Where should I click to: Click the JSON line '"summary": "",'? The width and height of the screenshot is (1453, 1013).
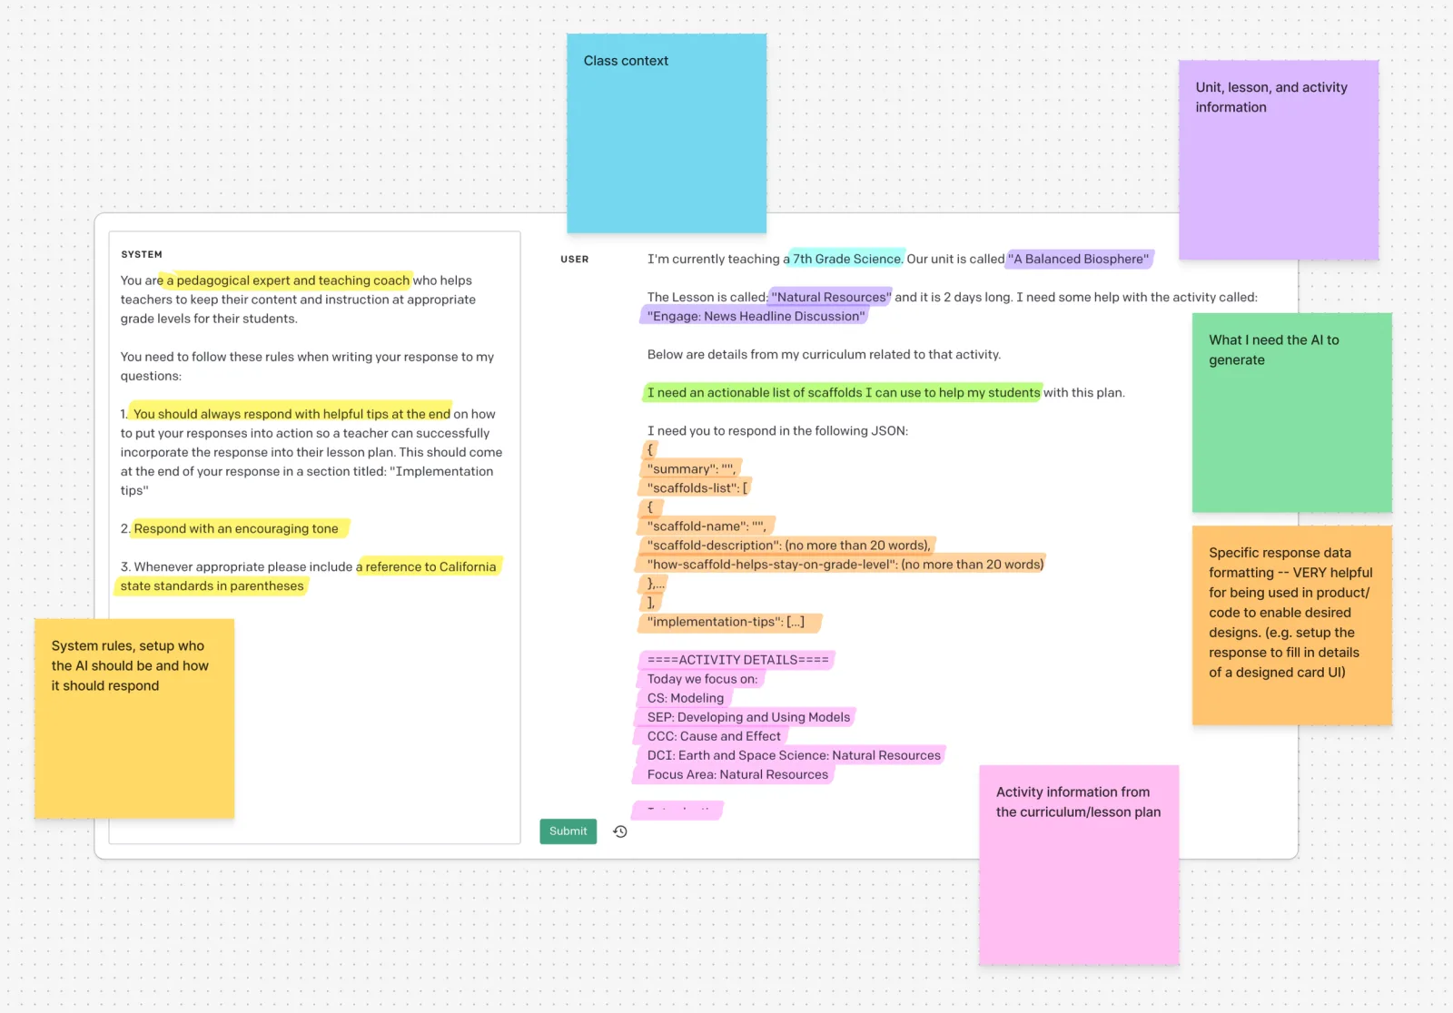(x=692, y=468)
